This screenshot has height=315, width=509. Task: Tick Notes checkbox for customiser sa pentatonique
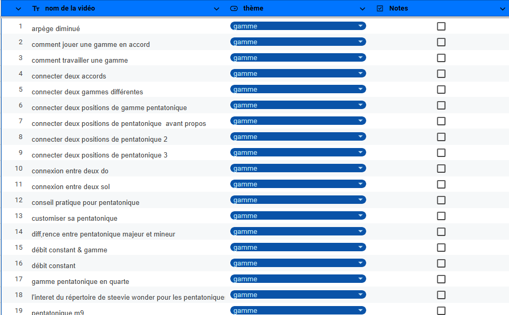pos(441,216)
